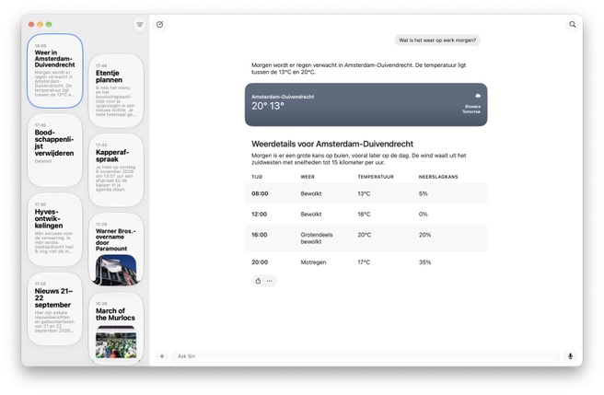604x395 pixels.
Task: Select the 20:00 time cell
Action: 260,262
